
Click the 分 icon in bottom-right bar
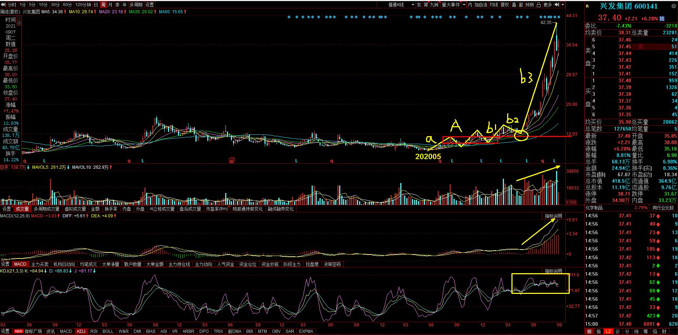pyautogui.click(x=627, y=331)
